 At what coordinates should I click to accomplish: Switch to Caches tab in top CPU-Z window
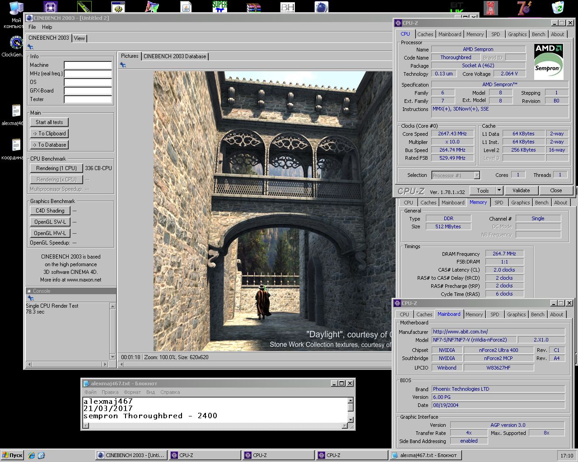click(425, 34)
